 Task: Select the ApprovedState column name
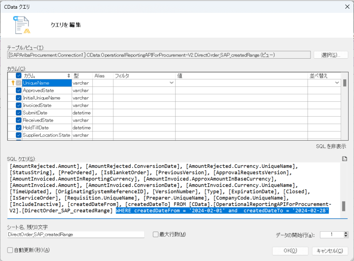(x=39, y=90)
